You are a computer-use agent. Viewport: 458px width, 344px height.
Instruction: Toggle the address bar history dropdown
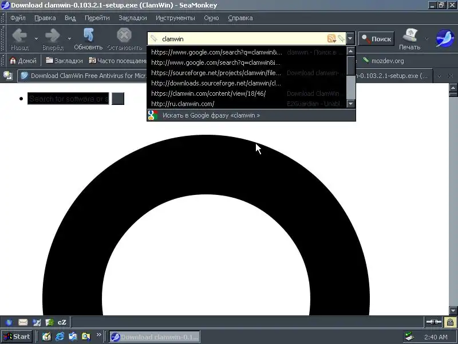tap(350, 38)
